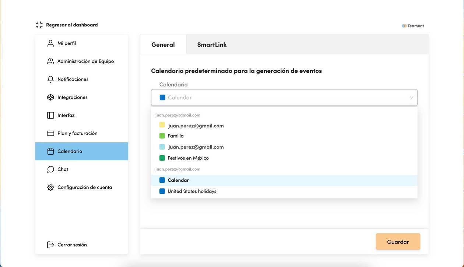Click Regresar al dashboard link
This screenshot has width=464, height=267.
click(x=72, y=25)
